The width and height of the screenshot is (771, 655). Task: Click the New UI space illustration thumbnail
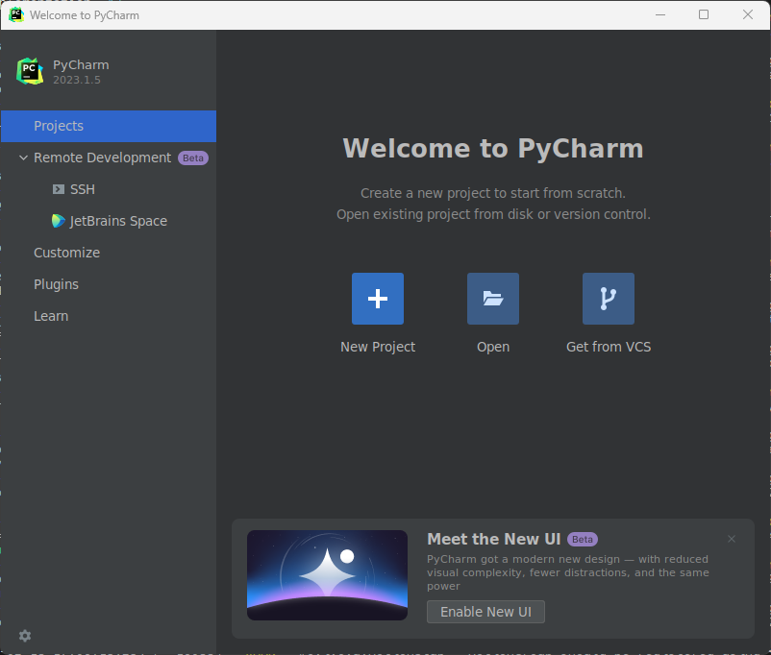click(x=327, y=575)
